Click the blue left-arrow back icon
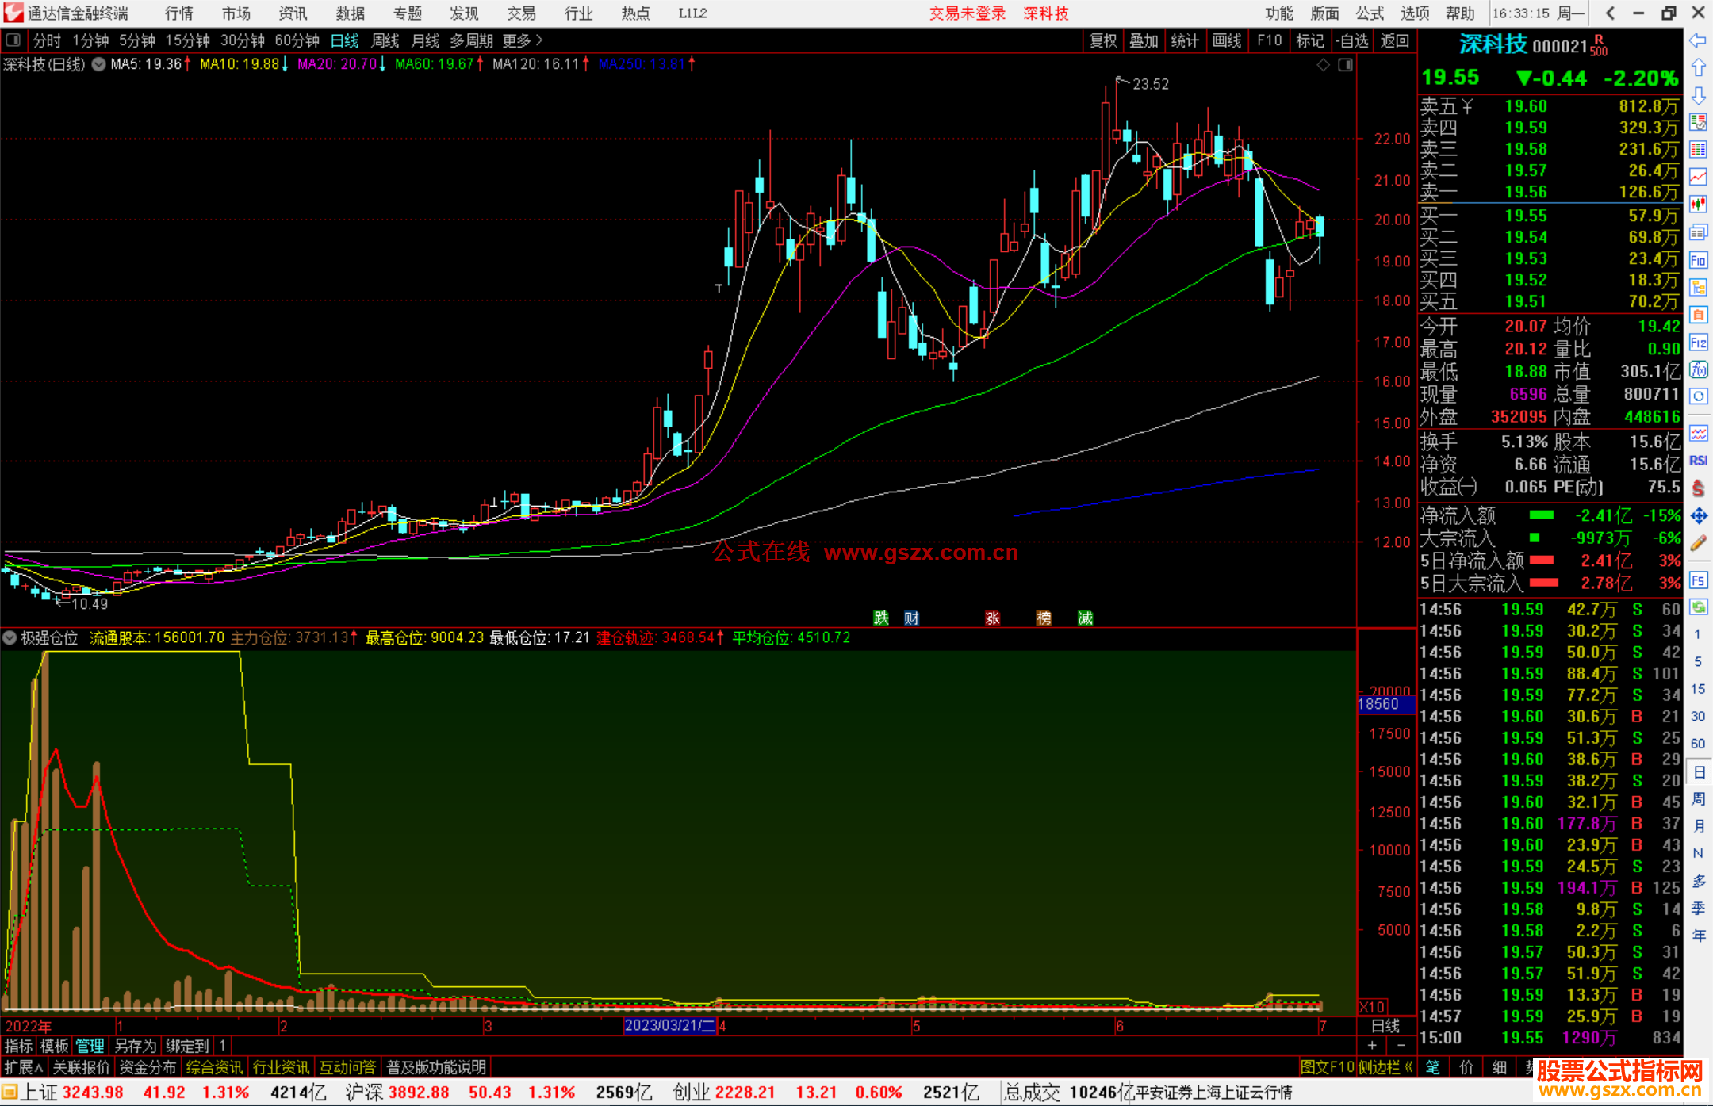1713x1106 pixels. (1698, 40)
